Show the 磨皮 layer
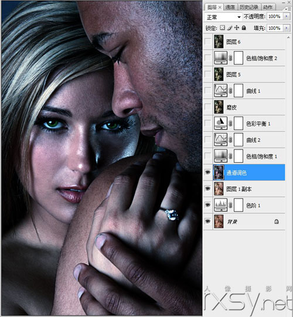The width and height of the screenshot is (293, 317). pyautogui.click(x=207, y=107)
